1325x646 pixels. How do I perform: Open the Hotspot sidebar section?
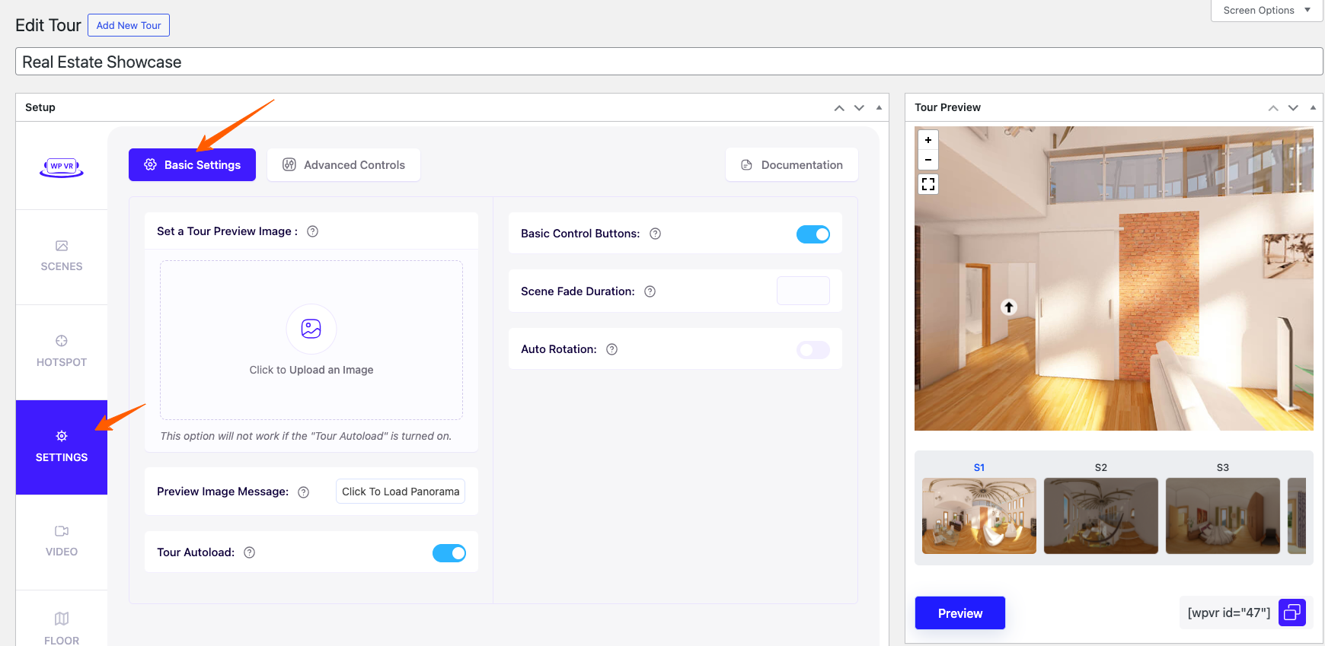62,352
